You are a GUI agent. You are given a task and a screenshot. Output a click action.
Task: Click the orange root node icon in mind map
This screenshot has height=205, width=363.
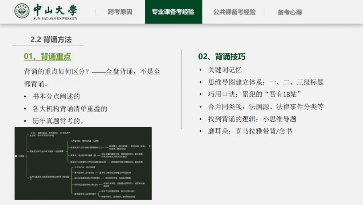(16, 156)
